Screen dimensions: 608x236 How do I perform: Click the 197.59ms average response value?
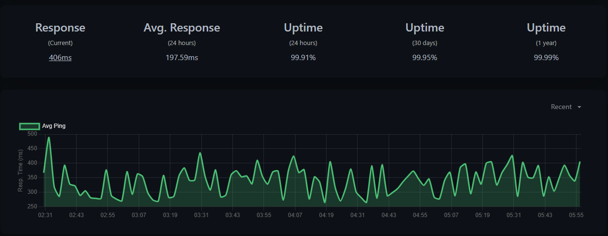181,58
